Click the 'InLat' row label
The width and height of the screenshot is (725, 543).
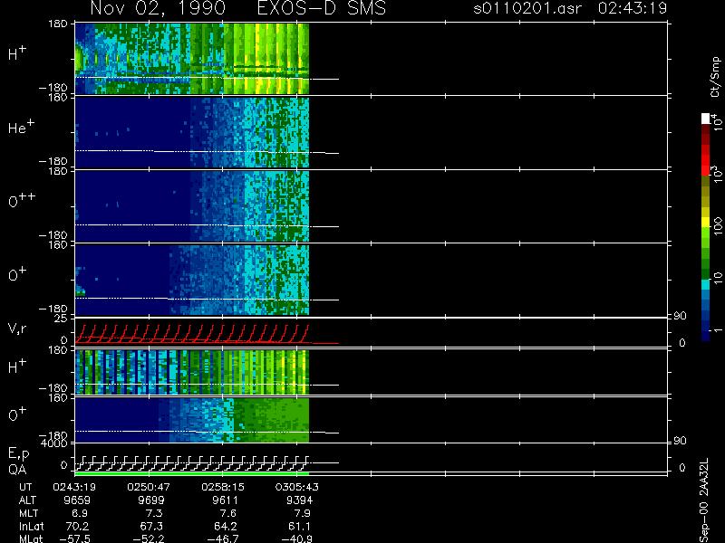32,526
